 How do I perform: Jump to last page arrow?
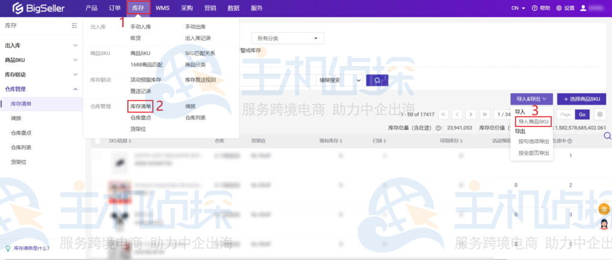(485, 114)
